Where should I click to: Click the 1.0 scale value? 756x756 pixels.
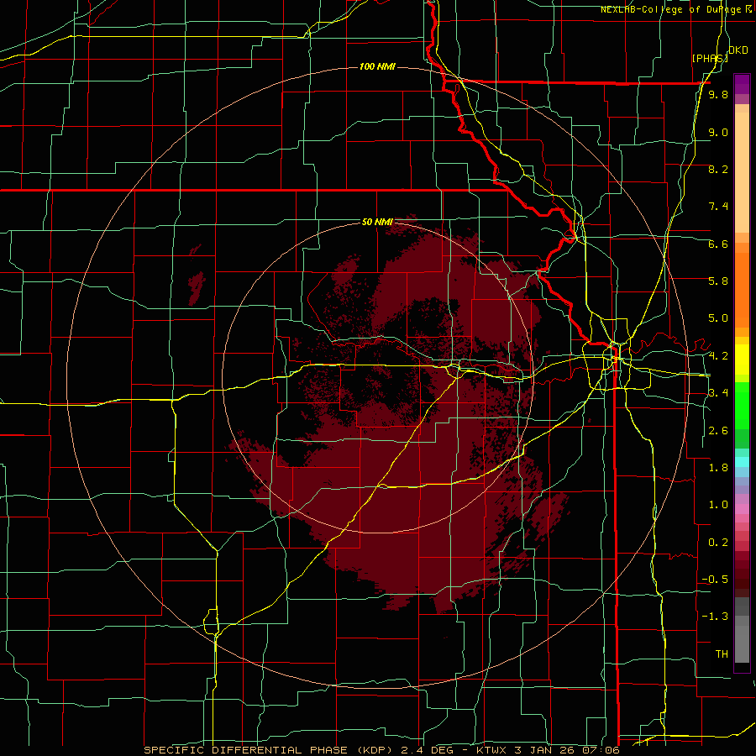click(718, 505)
